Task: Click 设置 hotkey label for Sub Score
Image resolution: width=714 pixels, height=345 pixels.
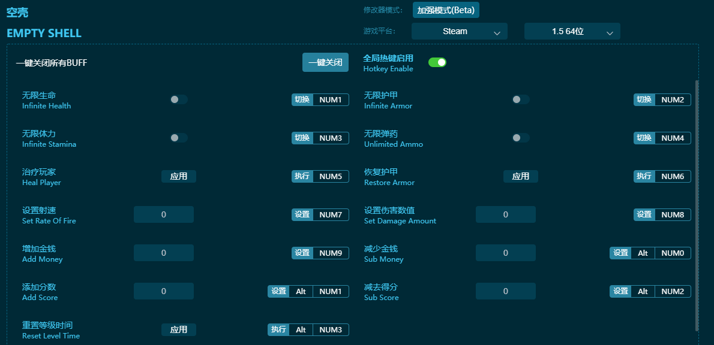Action: pyautogui.click(x=620, y=291)
